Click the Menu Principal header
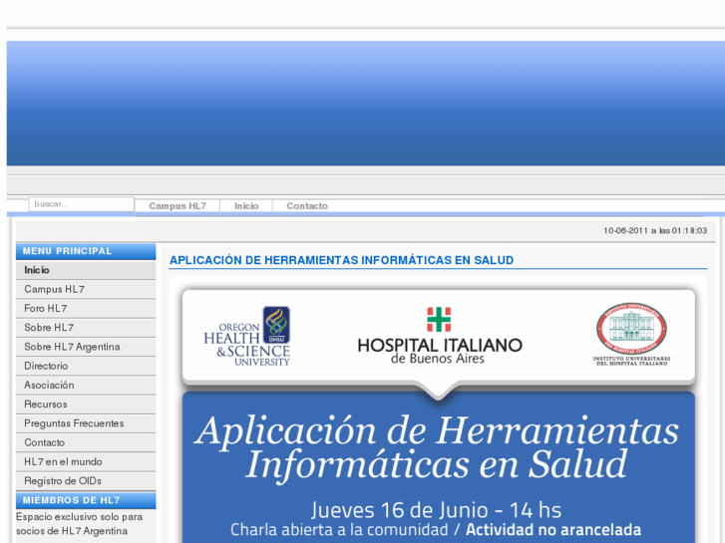The height and width of the screenshot is (543, 725). click(x=86, y=251)
